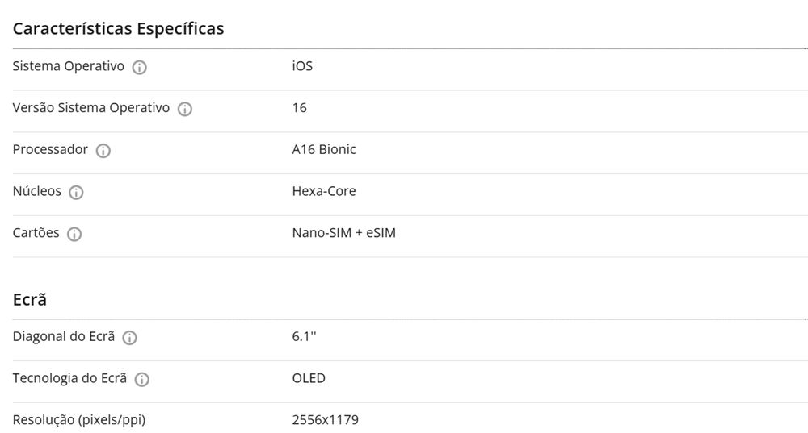The height and width of the screenshot is (433, 808).
Task: Click the 6.1'' diagonal value
Action: point(304,336)
